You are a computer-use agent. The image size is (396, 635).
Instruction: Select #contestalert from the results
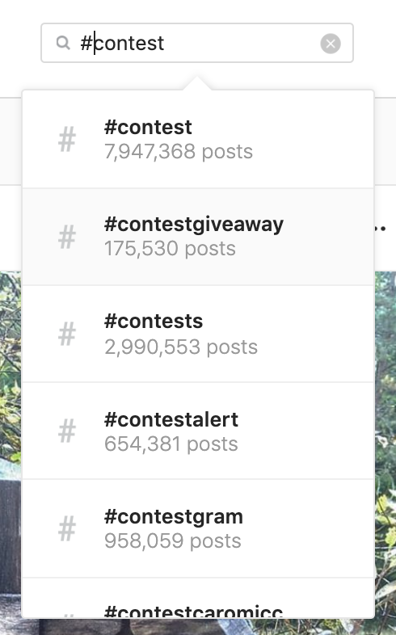pos(198,431)
